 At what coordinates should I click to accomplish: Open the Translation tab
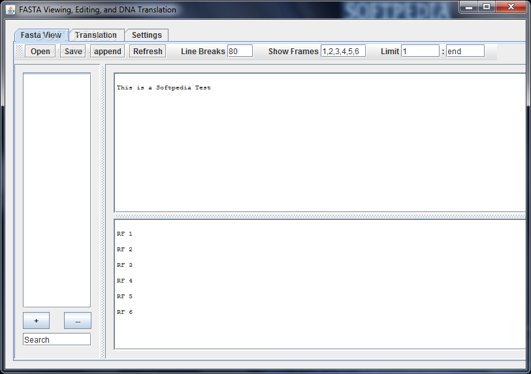96,35
